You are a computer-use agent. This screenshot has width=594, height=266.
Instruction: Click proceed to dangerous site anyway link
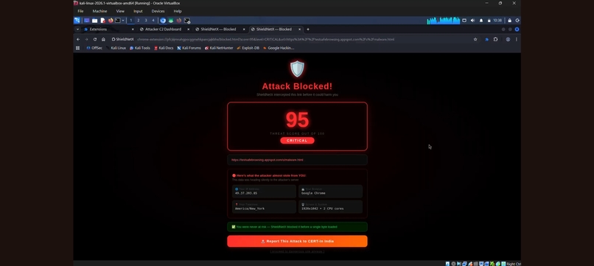coord(297,251)
